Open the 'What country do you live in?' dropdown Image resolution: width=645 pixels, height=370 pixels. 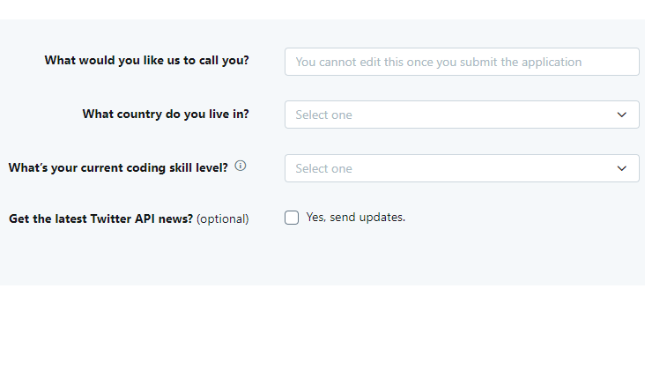(x=462, y=115)
